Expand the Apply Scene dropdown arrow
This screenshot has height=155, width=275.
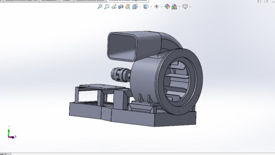[180, 7]
